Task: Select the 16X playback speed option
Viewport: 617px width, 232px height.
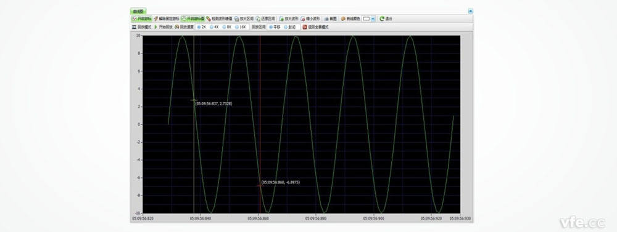Action: (x=241, y=27)
